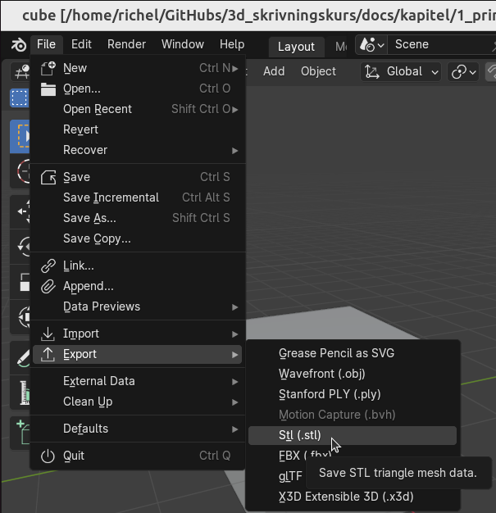The width and height of the screenshot is (496, 513).
Task: Click the Blender logo icon
Action: pos(19,45)
